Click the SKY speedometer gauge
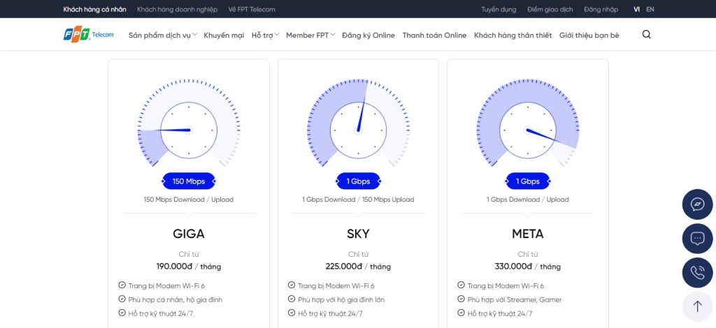Screen dimensions: 716x328 pyautogui.click(x=359, y=124)
